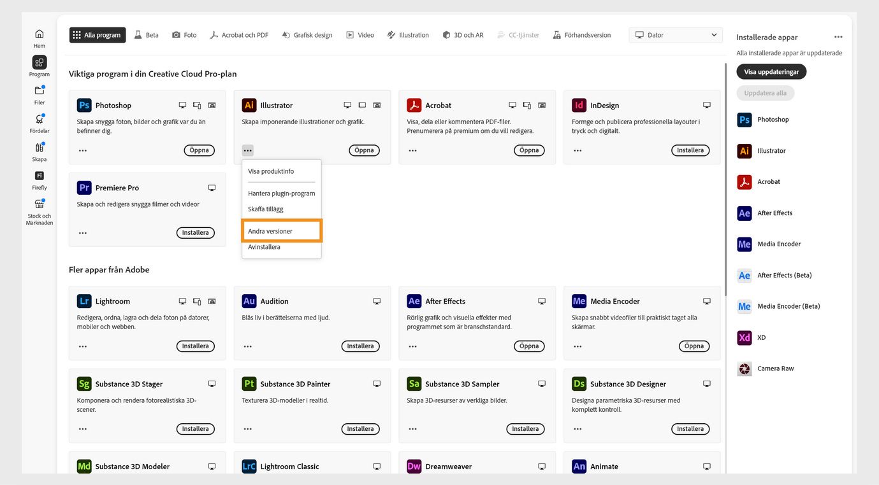Open Lightroom card more options menu
This screenshot has width=879, height=485.
click(83, 346)
